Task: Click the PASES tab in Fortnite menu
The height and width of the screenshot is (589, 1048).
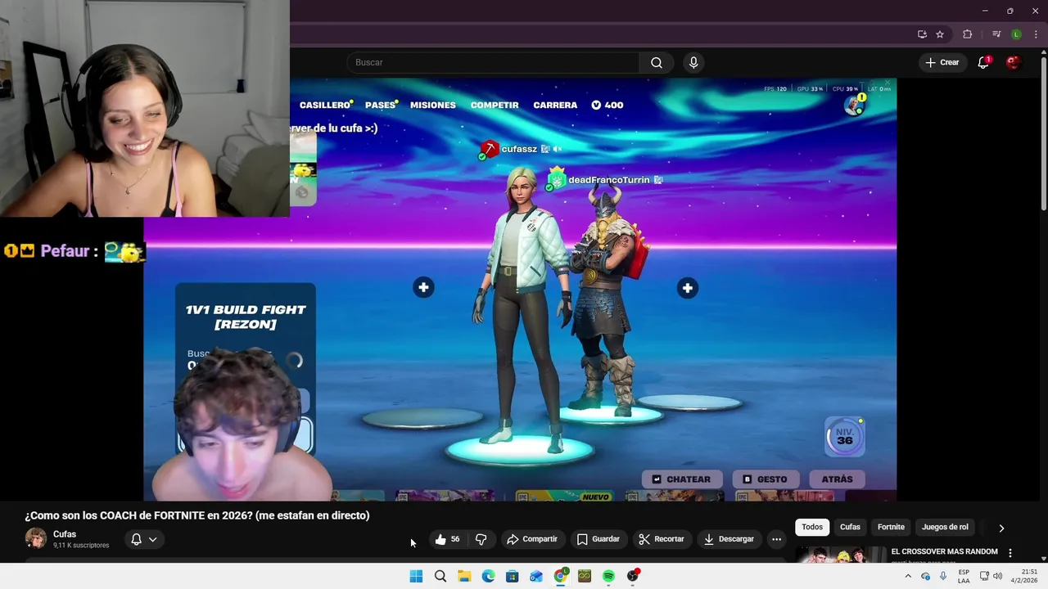Action: [382, 106]
